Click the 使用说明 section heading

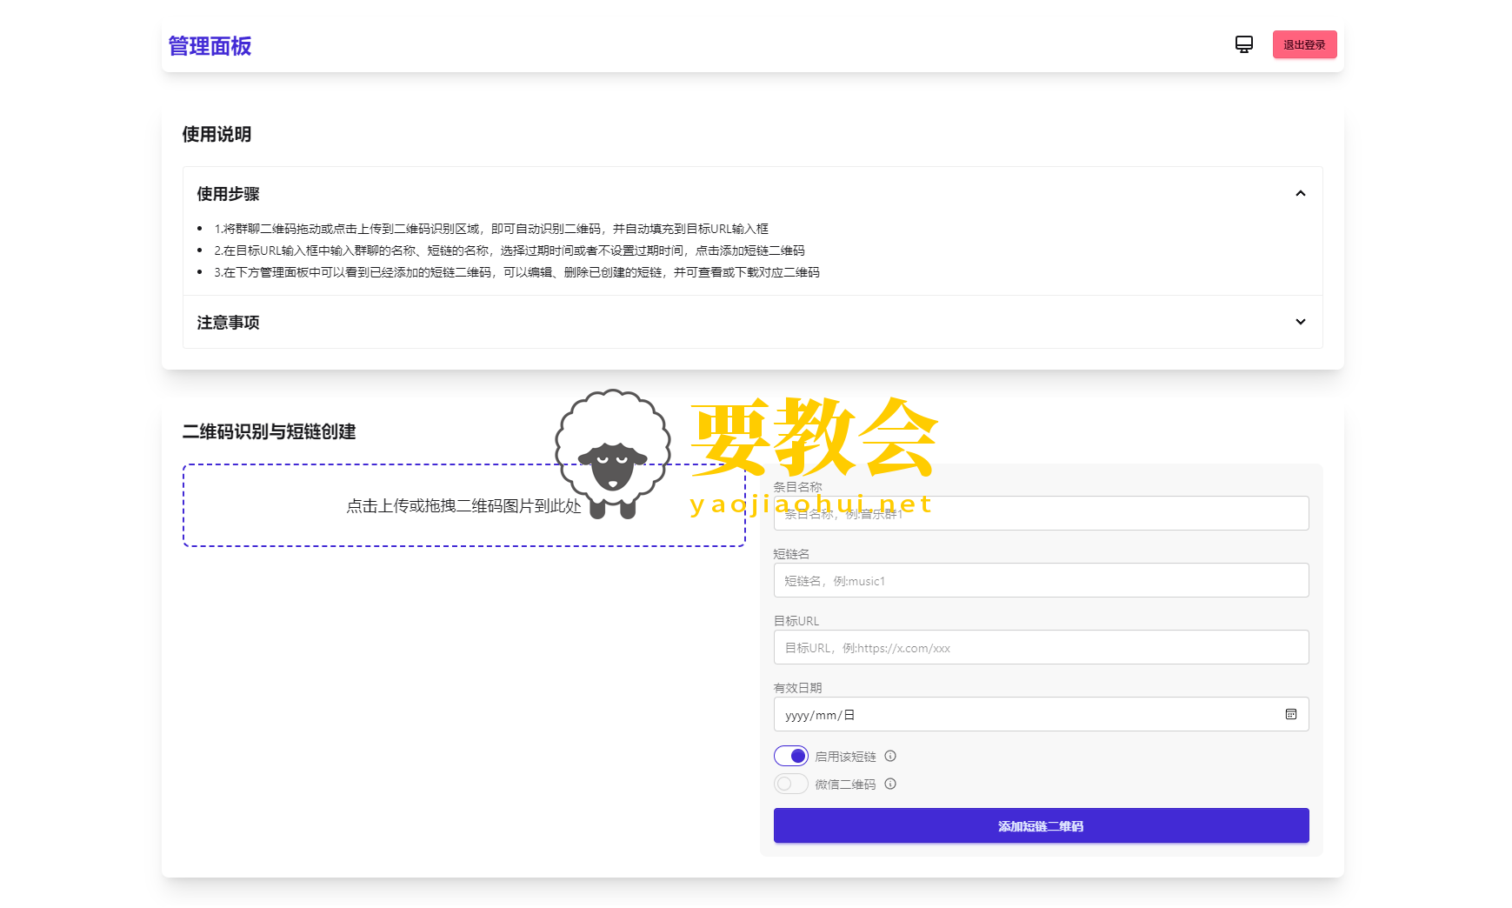(x=216, y=134)
